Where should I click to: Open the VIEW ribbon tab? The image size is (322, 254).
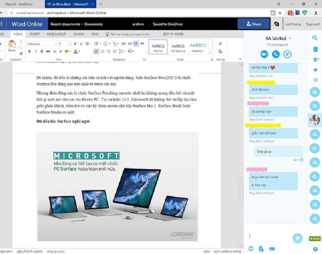coord(95,34)
